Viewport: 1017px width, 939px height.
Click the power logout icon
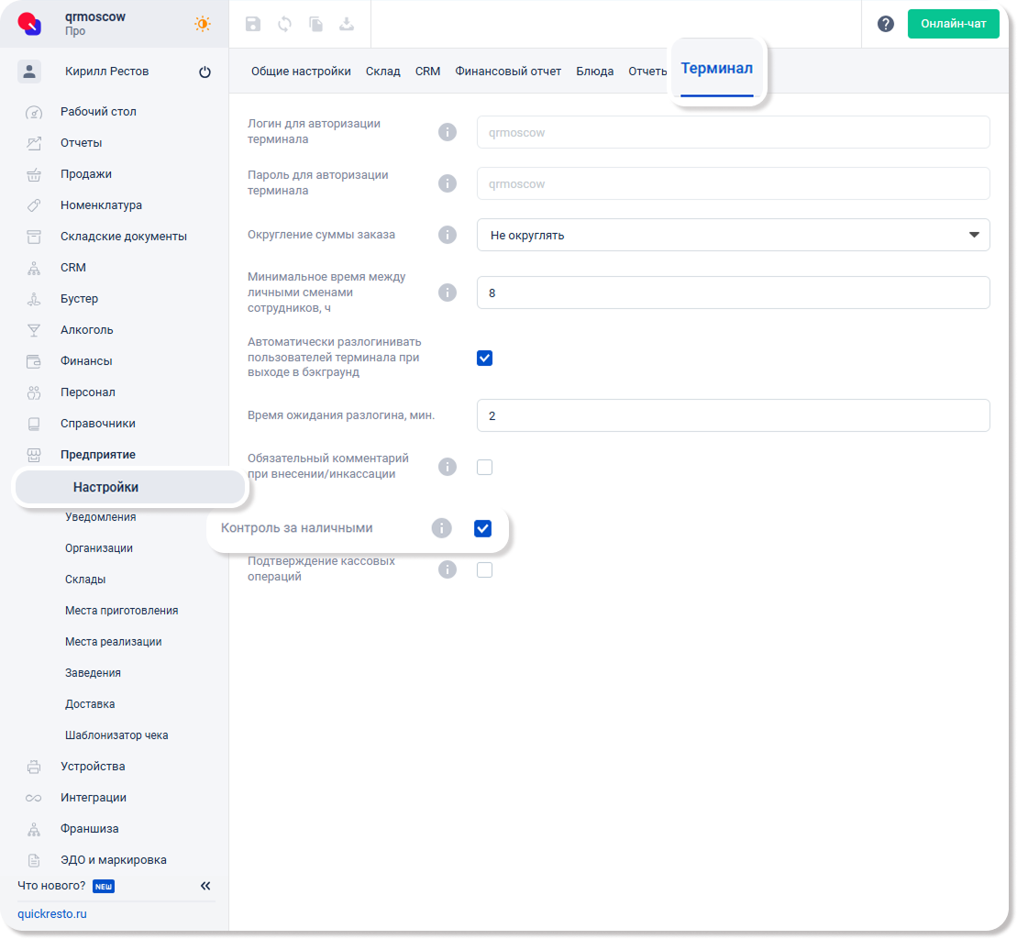[x=205, y=72]
